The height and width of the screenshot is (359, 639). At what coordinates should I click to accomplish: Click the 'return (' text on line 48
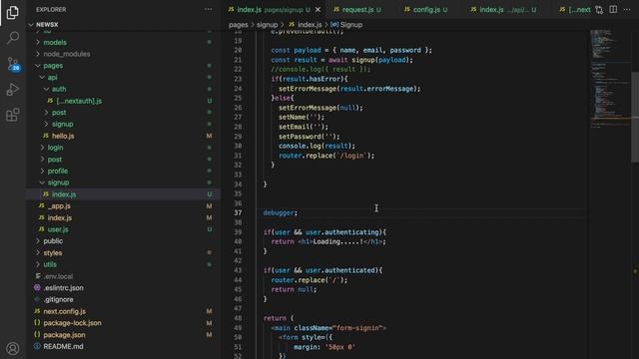[279, 318]
